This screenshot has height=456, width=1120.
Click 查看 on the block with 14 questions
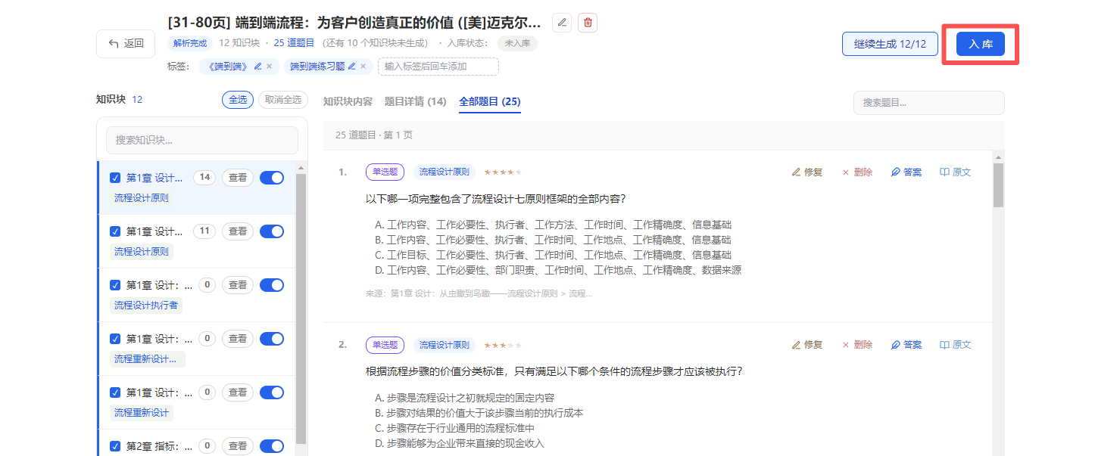click(238, 178)
